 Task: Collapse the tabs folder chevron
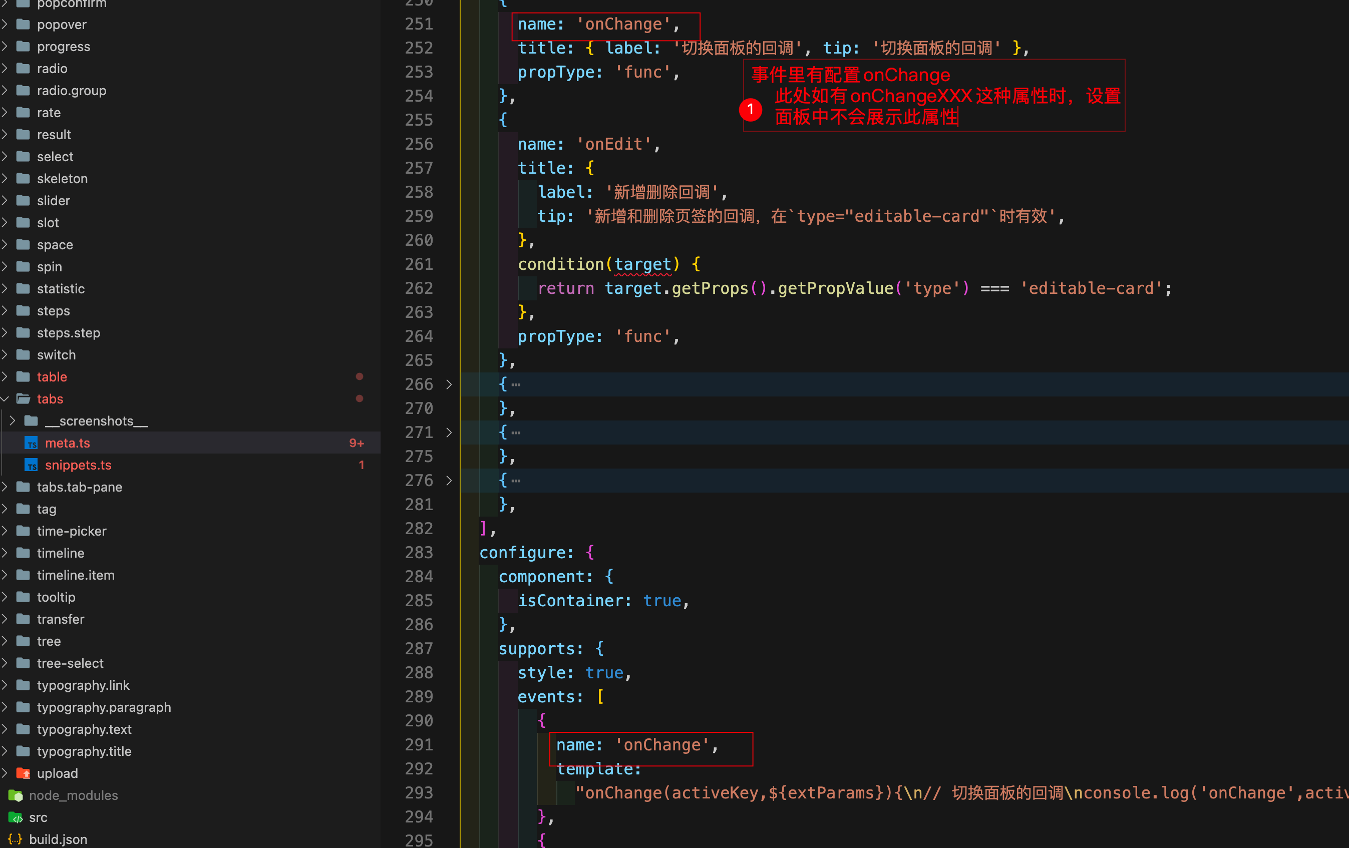tap(6, 399)
